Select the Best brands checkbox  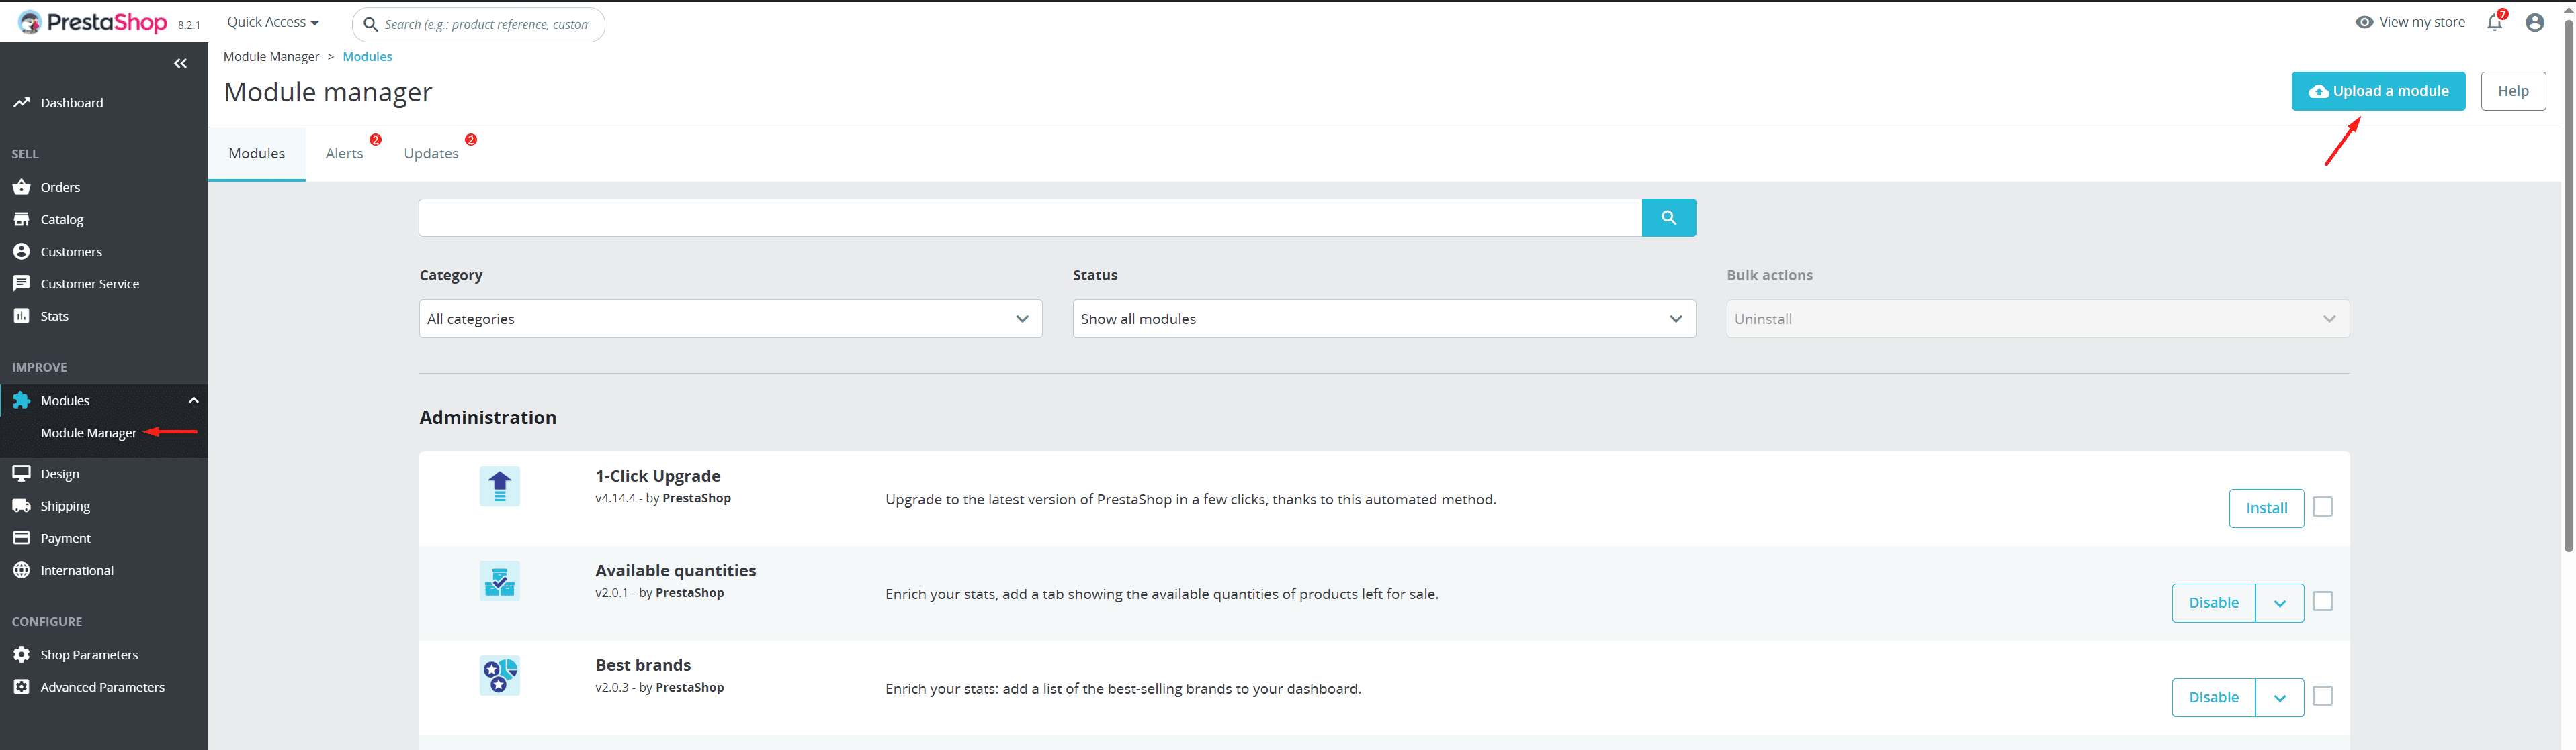click(x=2323, y=695)
